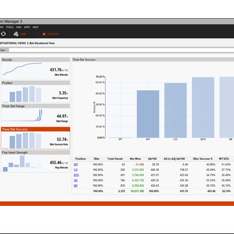Sort by the All-In Adj bb/100 header
This screenshot has height=234, width=234.
click(174, 159)
